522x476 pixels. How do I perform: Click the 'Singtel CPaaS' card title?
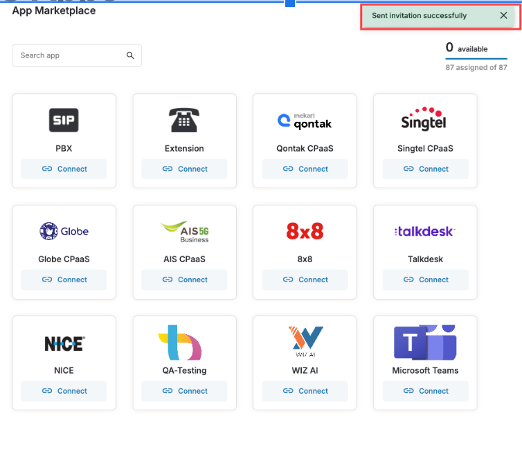[425, 148]
